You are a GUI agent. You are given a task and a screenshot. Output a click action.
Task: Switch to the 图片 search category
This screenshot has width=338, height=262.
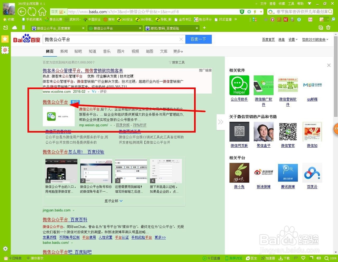pos(121,51)
